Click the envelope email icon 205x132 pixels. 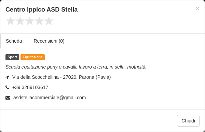(x=8, y=98)
